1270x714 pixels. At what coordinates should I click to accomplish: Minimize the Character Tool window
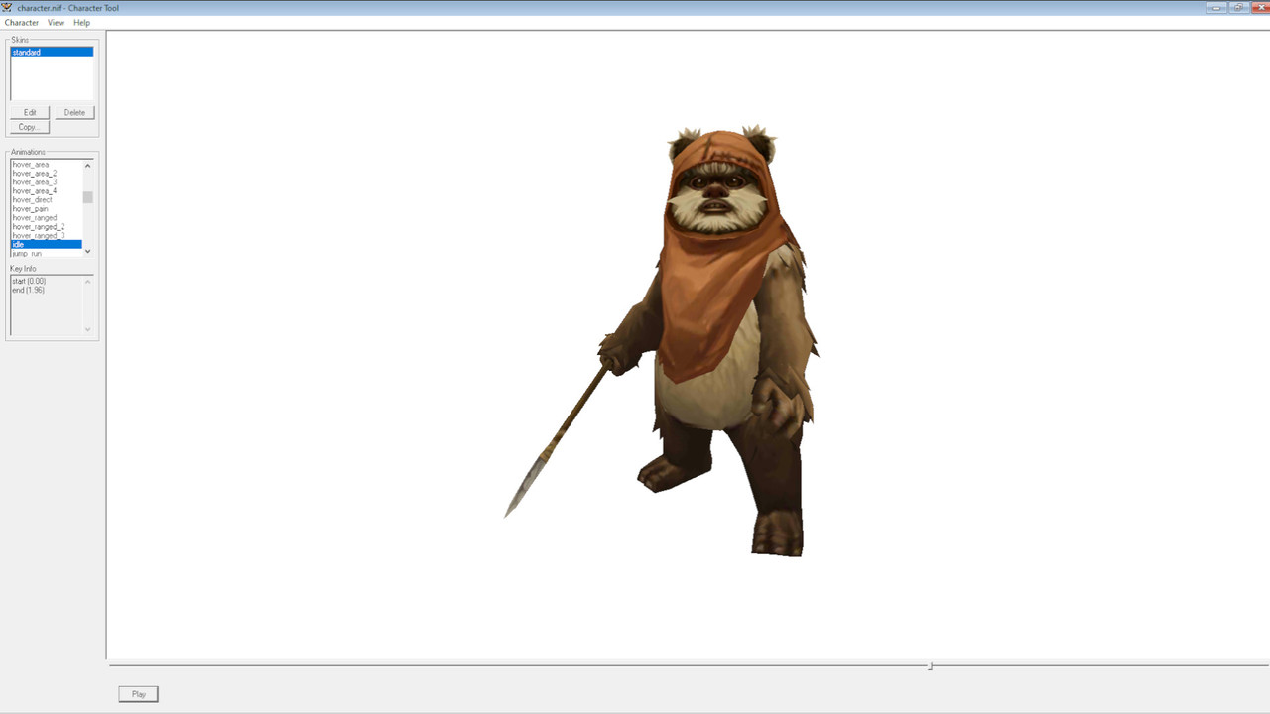click(1218, 7)
